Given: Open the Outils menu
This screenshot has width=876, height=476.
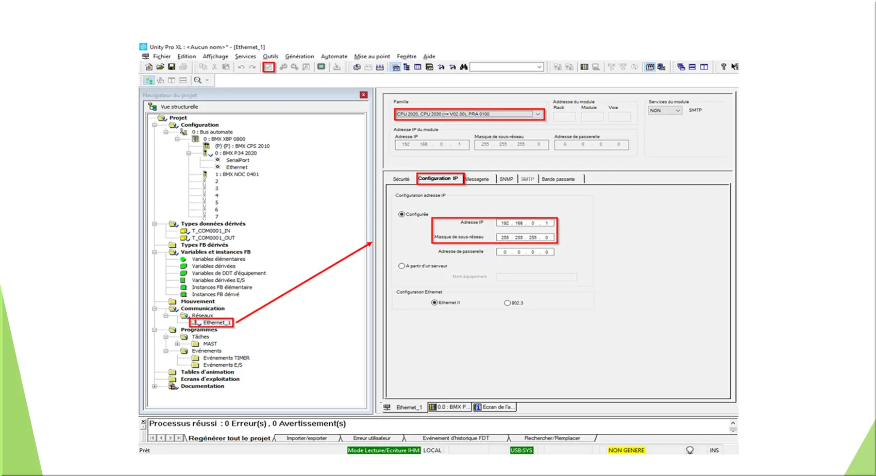Looking at the screenshot, I should [271, 57].
